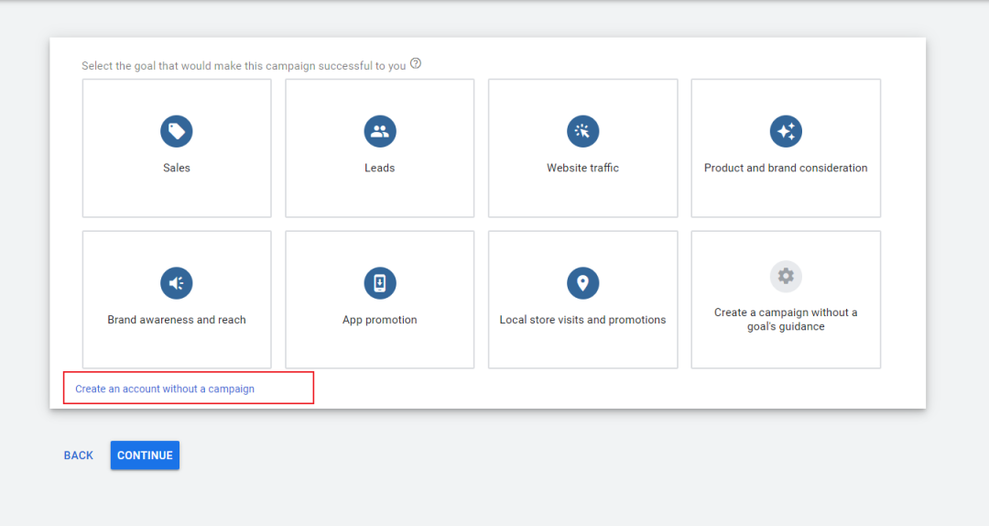The height and width of the screenshot is (526, 989).
Task: Select the "Sales" goal label
Action: [177, 168]
